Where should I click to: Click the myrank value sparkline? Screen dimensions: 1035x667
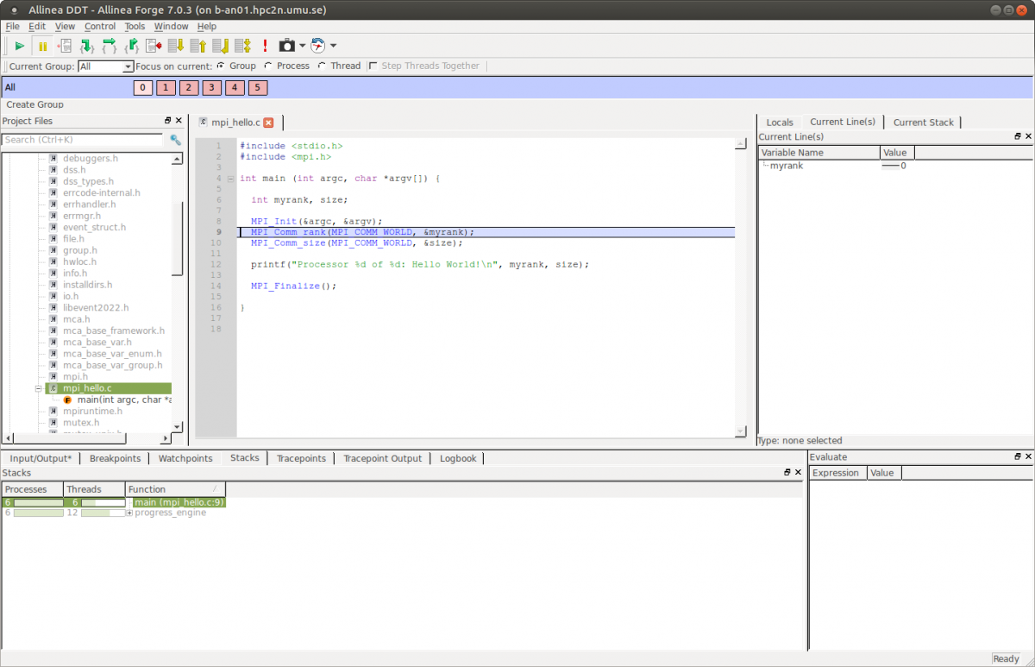[891, 166]
